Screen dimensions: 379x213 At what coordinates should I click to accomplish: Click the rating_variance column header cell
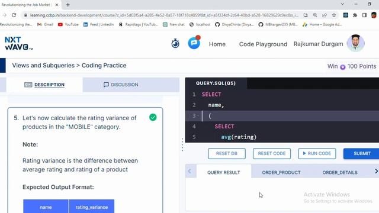tap(91, 207)
